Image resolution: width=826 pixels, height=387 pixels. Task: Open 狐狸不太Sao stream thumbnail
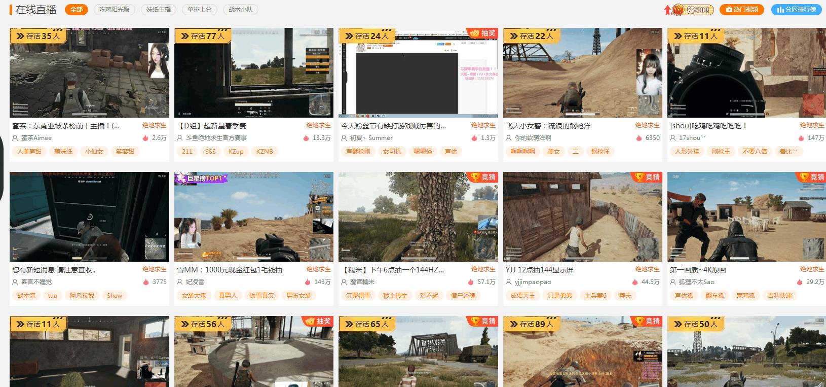pyautogui.click(x=746, y=217)
